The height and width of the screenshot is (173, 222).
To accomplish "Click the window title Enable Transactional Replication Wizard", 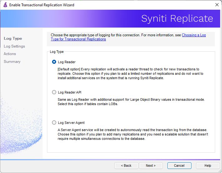I will point(42,5).
